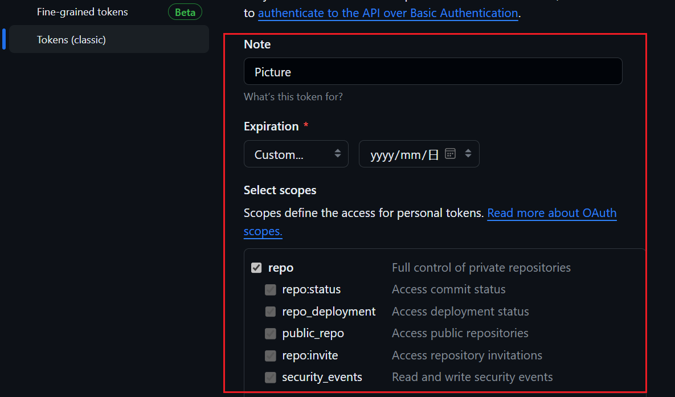The width and height of the screenshot is (675, 397).
Task: Check the repo:invite scope
Action: click(270, 355)
